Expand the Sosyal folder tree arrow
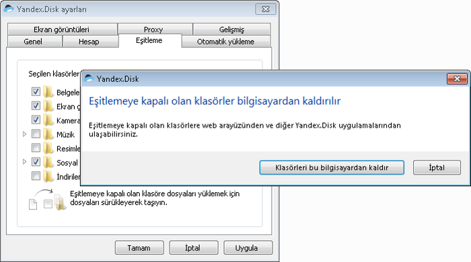The width and height of the screenshot is (471, 262). pos(25,162)
